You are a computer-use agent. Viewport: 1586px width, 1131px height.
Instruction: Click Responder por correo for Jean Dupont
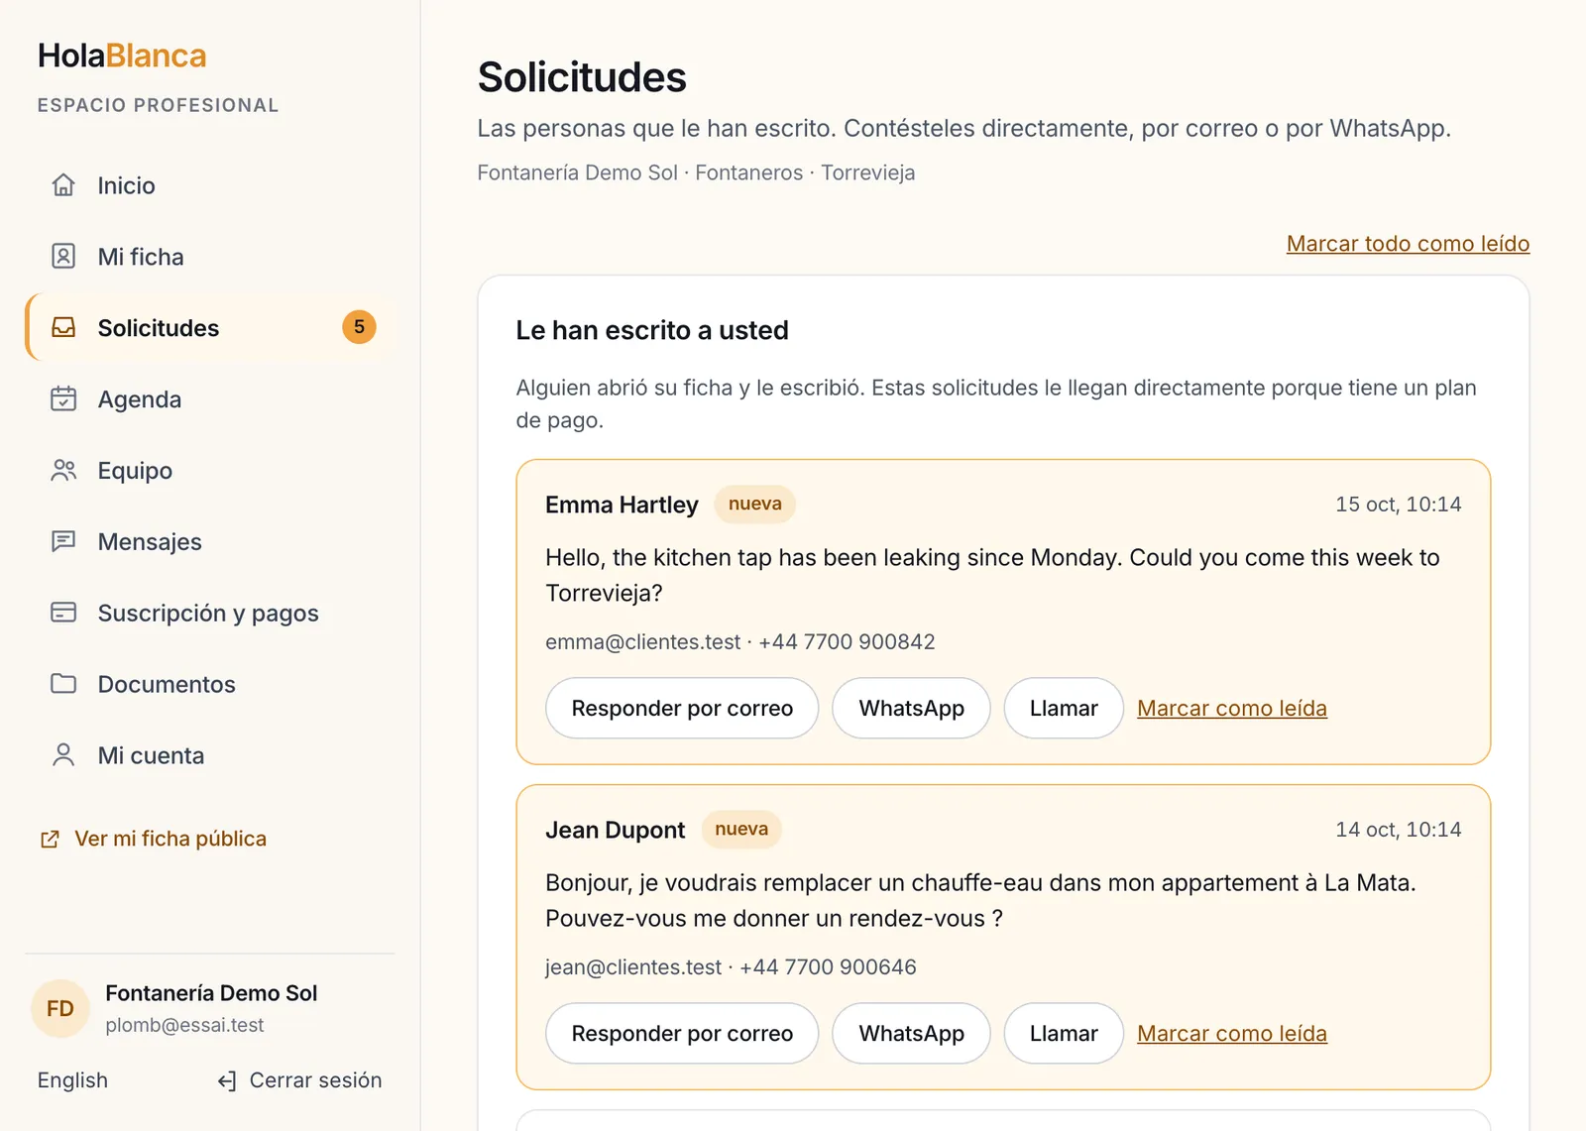pos(682,1033)
